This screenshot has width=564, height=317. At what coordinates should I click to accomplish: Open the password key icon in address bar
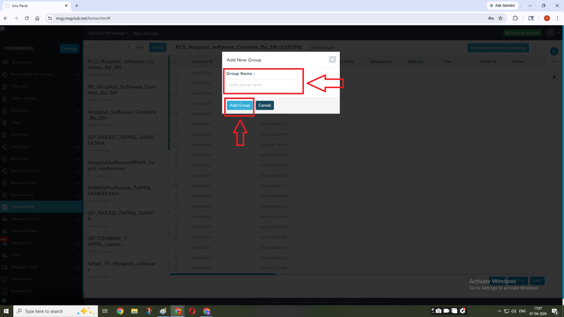click(x=490, y=18)
